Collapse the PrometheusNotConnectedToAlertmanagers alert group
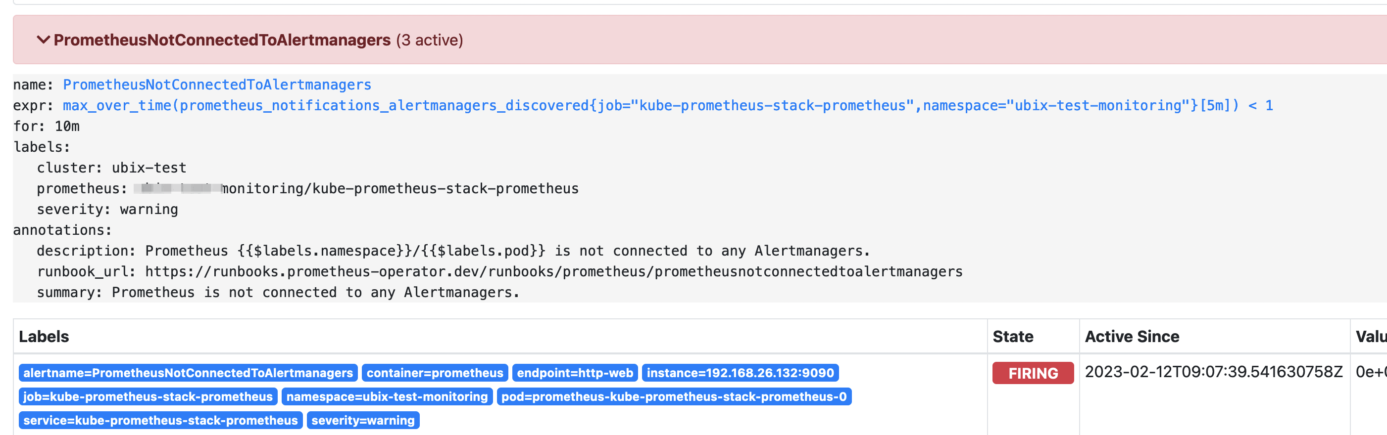The image size is (1387, 435). 221,40
